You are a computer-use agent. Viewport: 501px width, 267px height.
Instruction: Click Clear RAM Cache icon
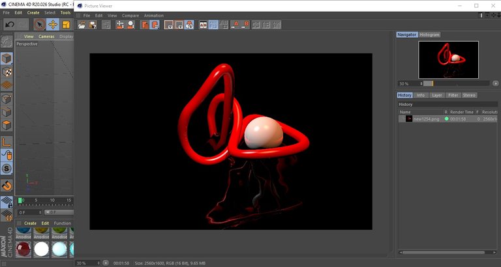click(145, 25)
